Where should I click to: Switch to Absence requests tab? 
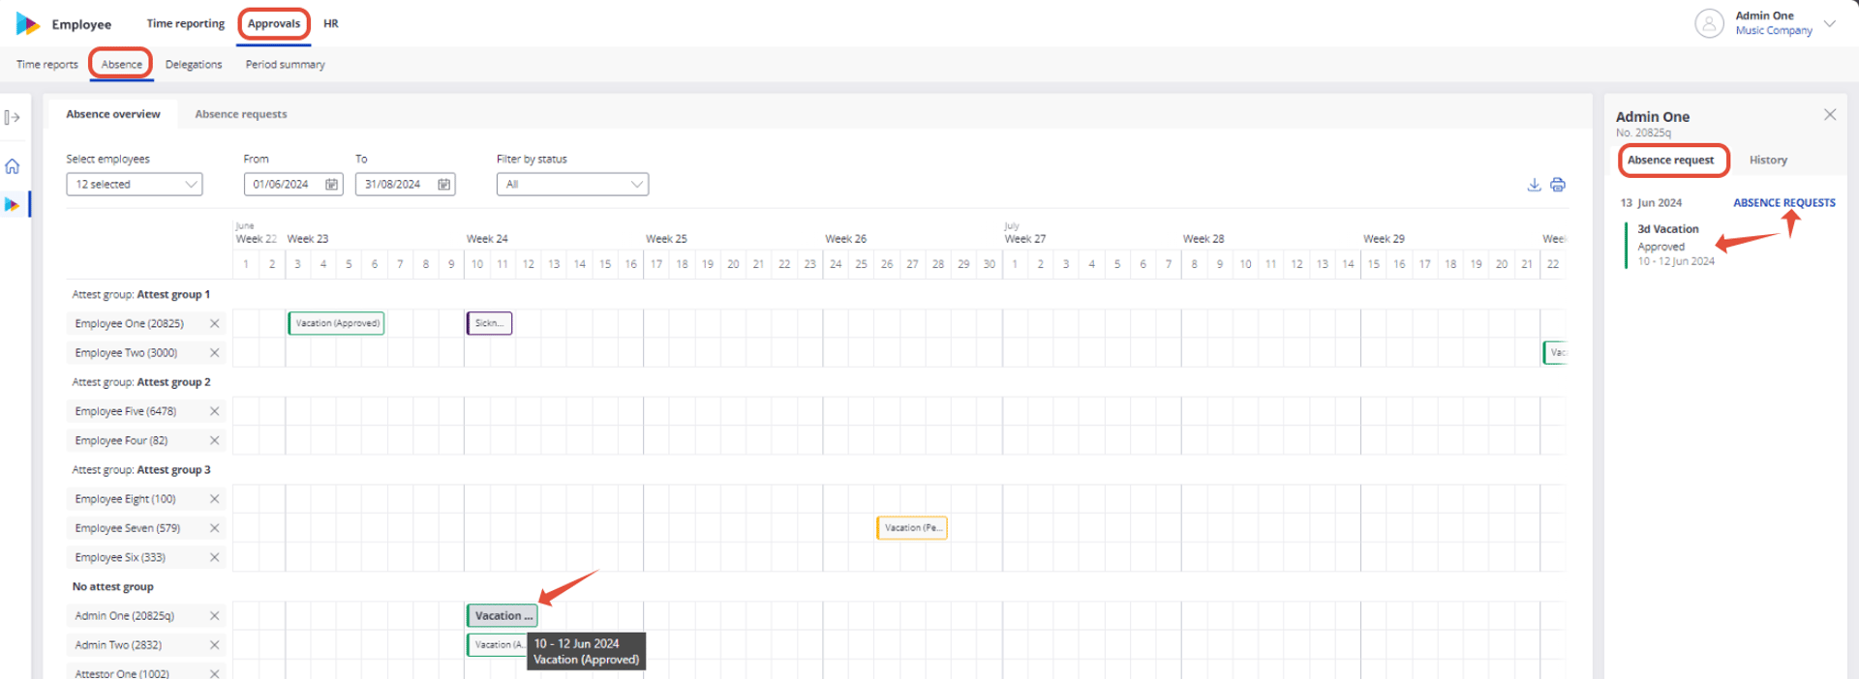point(241,114)
